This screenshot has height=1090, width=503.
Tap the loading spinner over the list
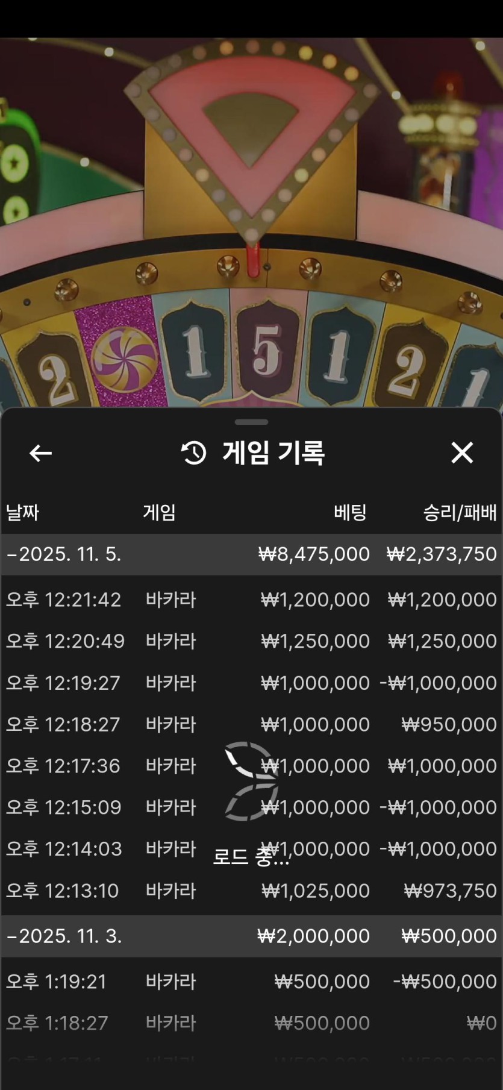tap(251, 781)
